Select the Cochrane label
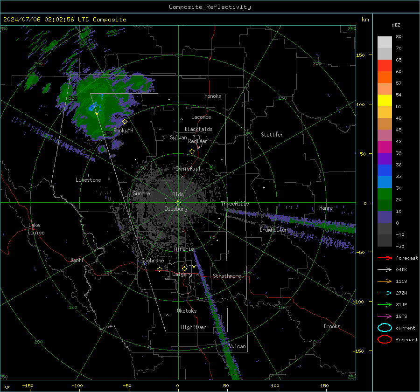 pos(153,261)
